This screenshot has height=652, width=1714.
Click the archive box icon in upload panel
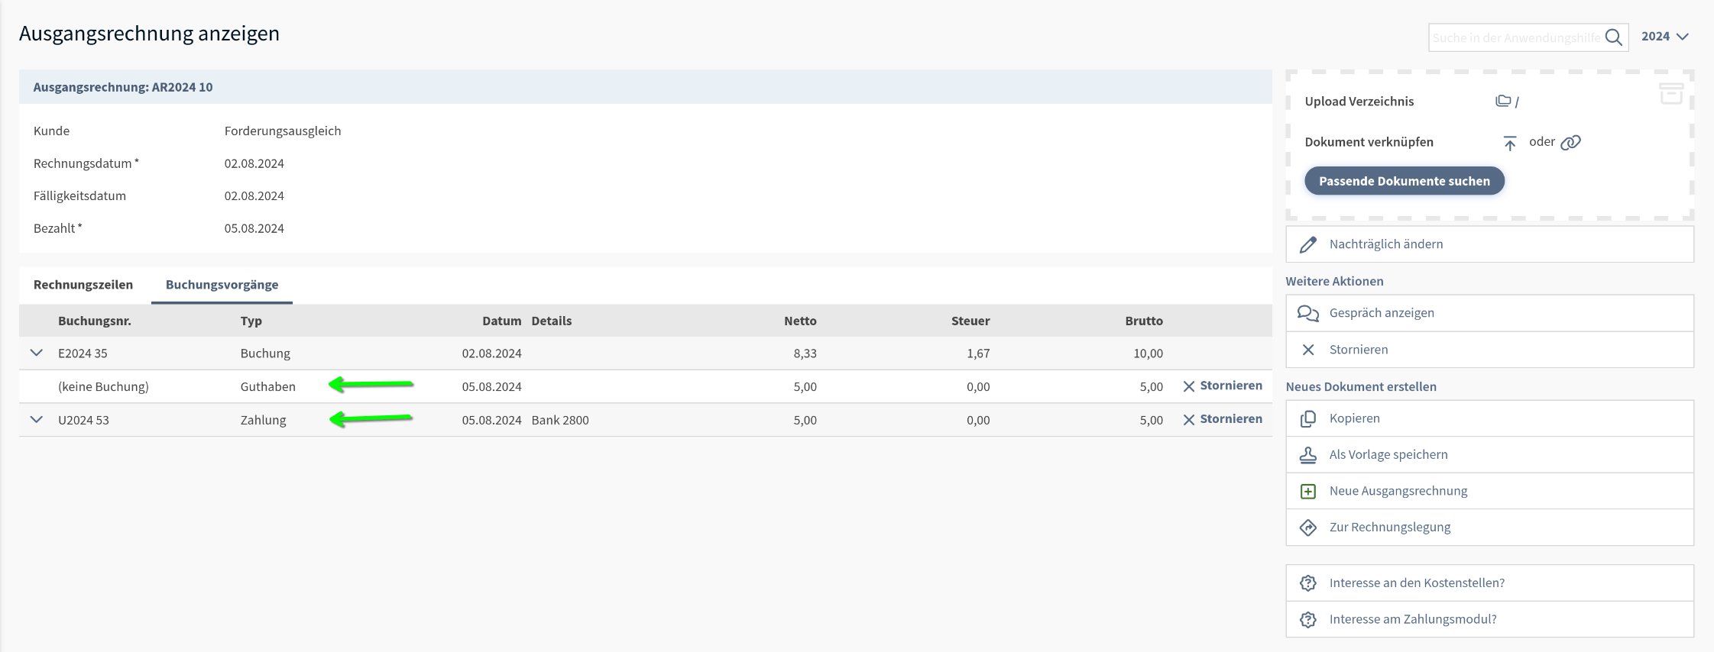(1671, 93)
